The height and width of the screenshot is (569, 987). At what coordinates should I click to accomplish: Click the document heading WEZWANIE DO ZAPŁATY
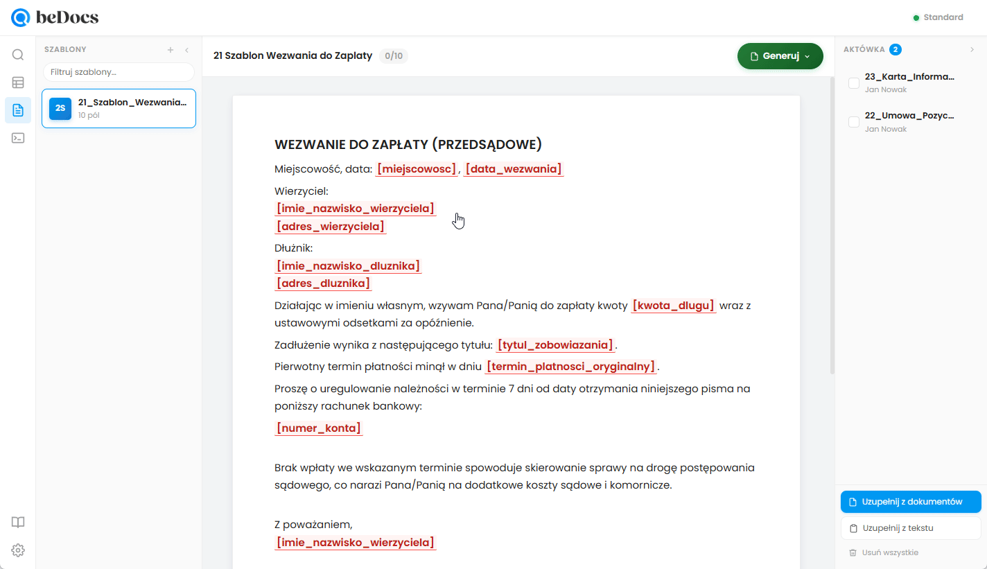[408, 144]
